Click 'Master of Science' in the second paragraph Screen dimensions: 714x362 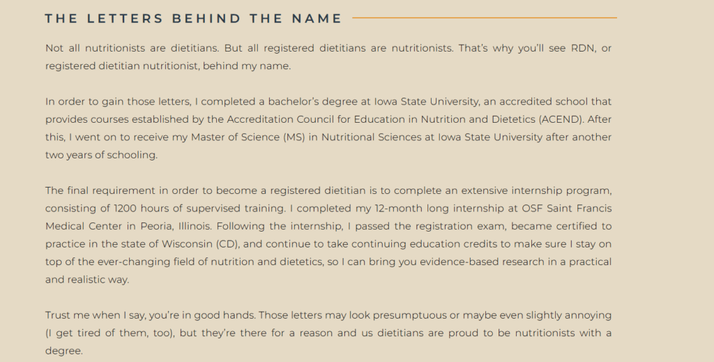(235, 137)
